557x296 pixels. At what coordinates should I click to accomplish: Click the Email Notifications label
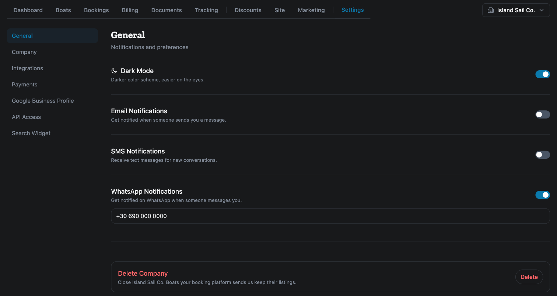139,111
